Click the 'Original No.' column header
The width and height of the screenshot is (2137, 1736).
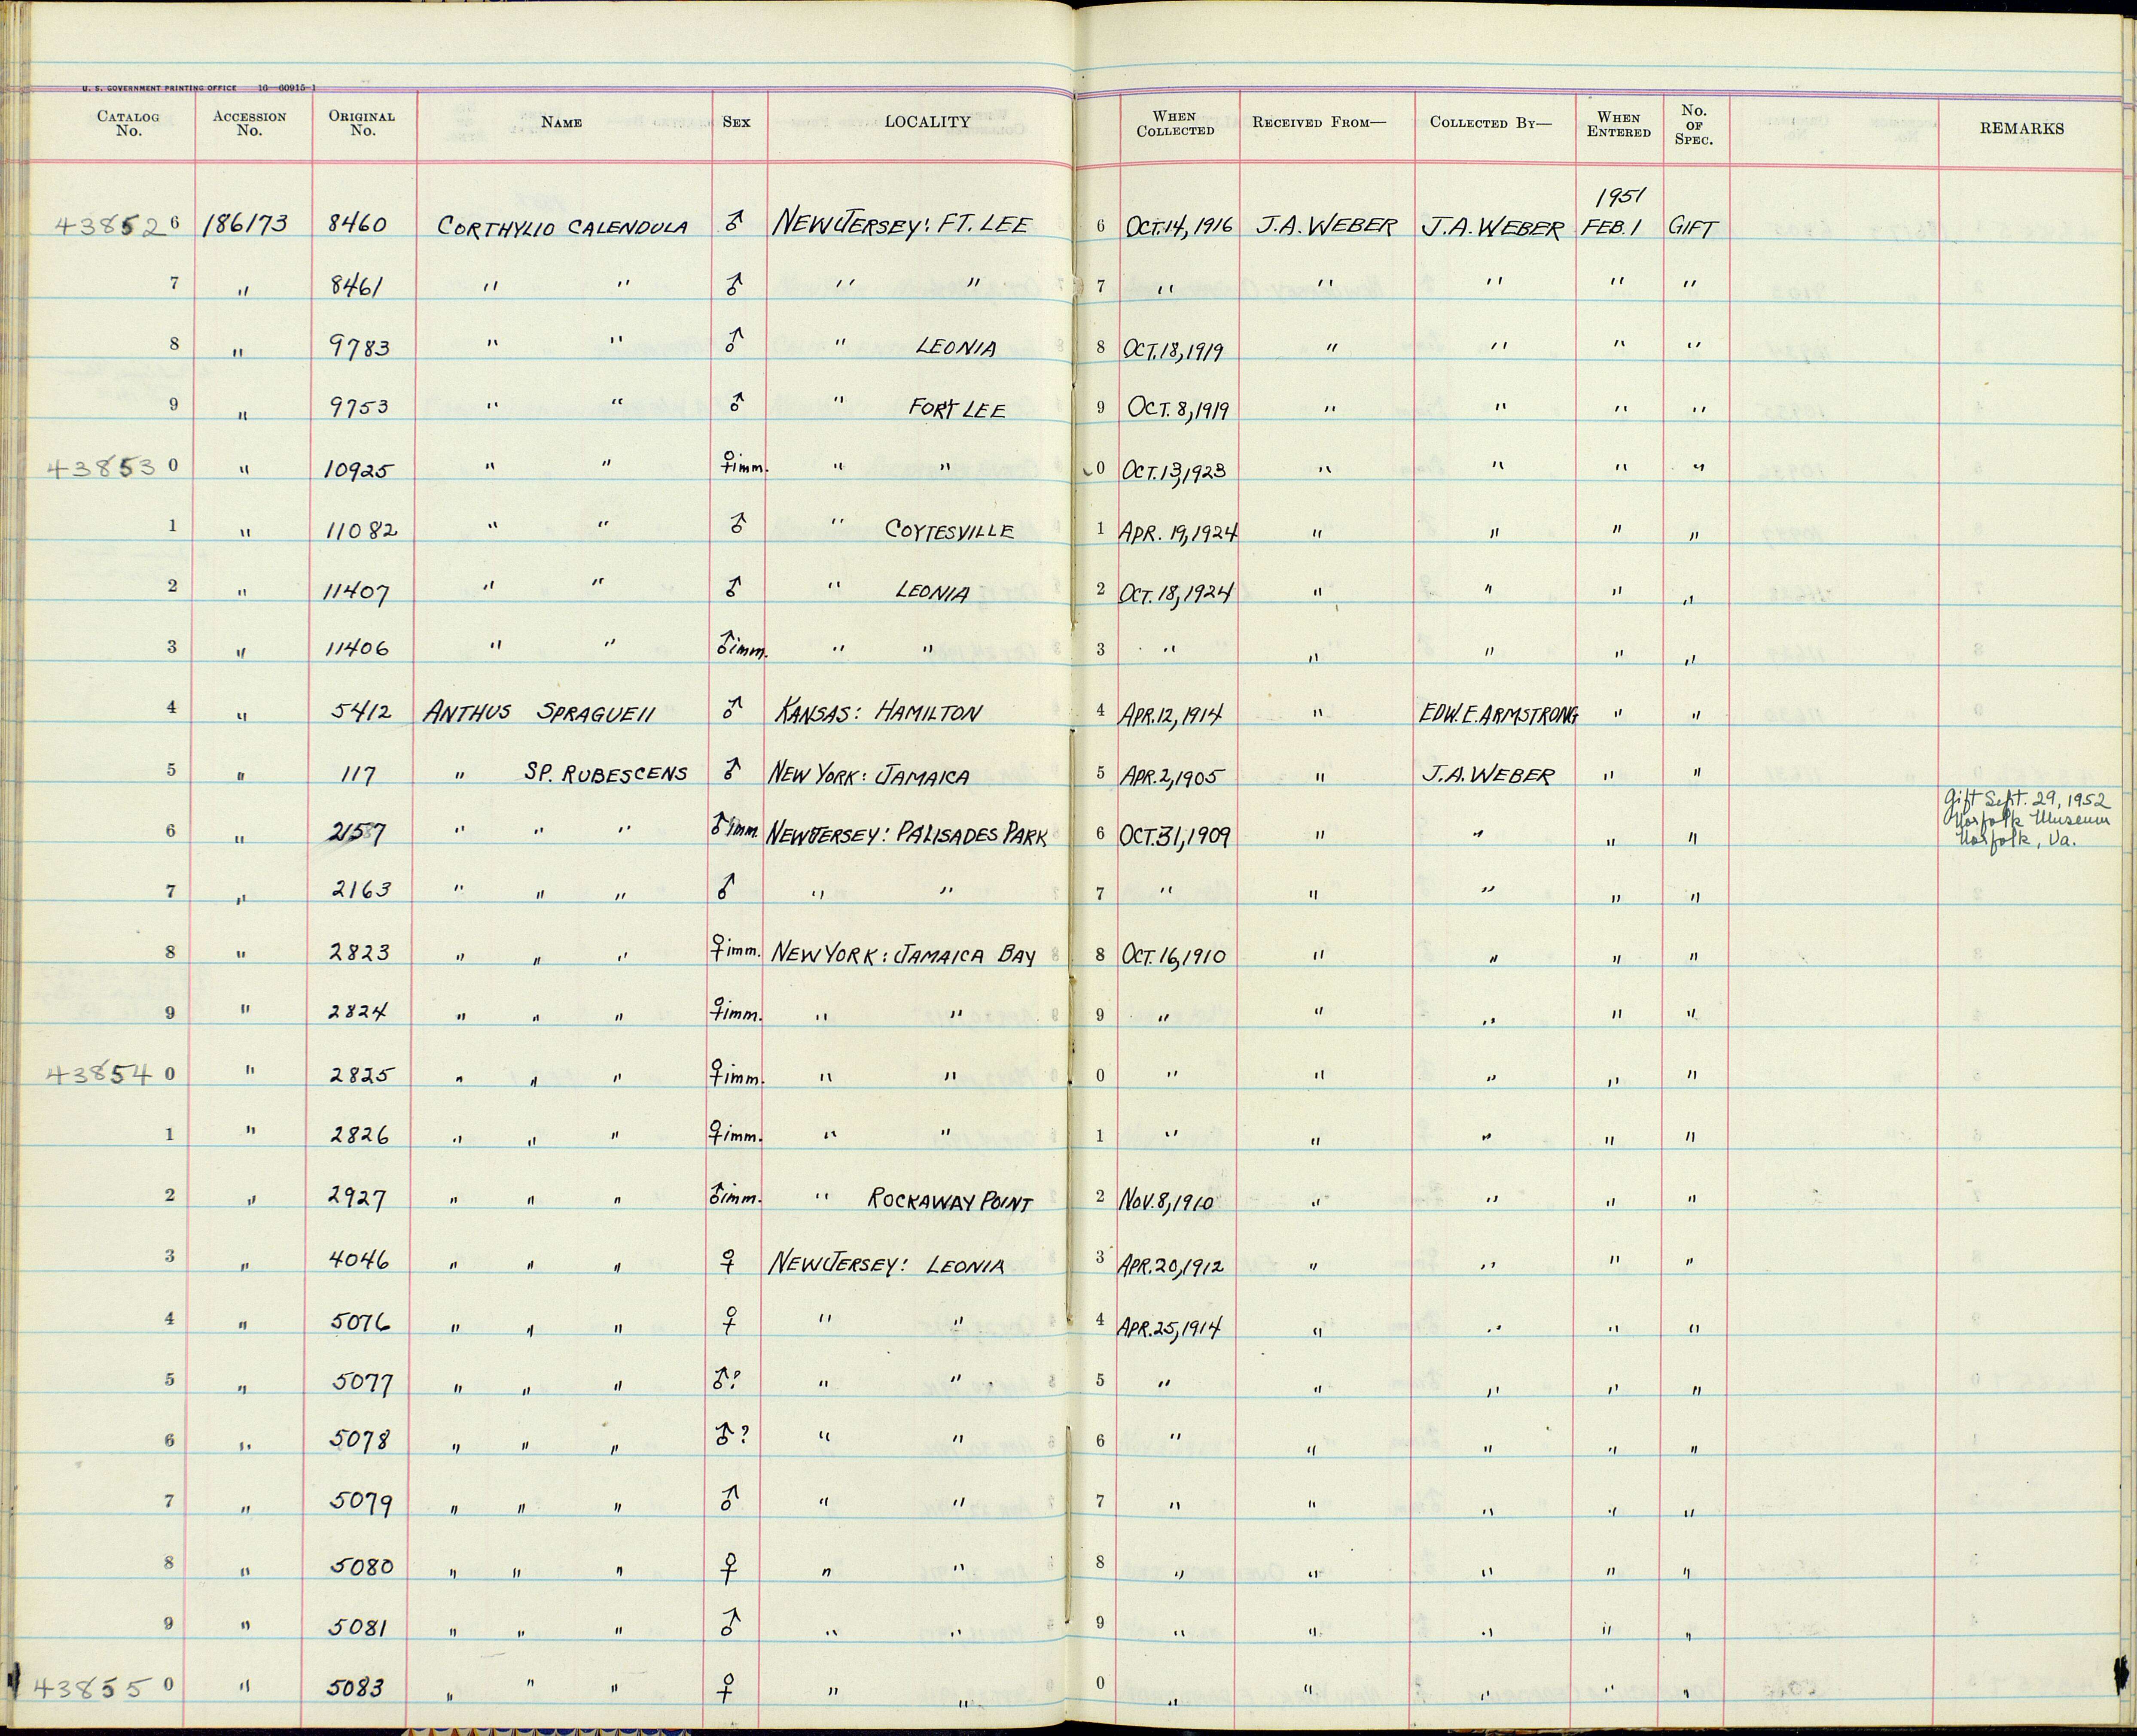pyautogui.click(x=362, y=123)
